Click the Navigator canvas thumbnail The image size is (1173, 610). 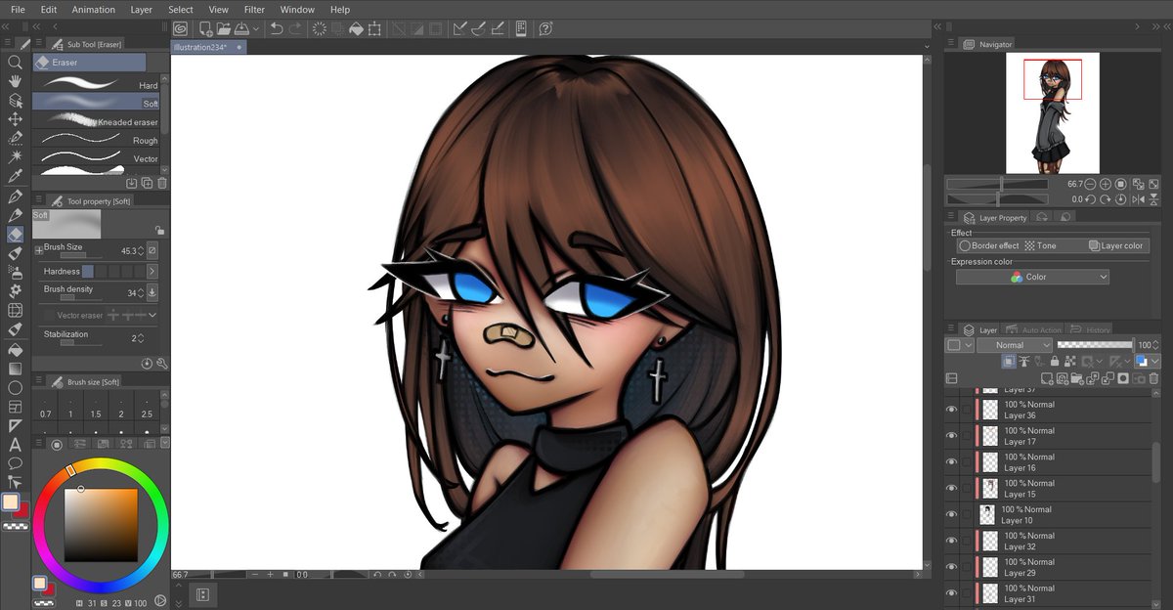1052,112
